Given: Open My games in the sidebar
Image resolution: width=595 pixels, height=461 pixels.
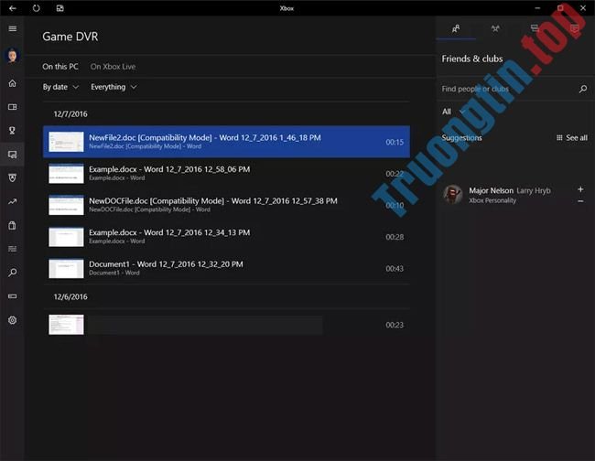Looking at the screenshot, I should (x=13, y=107).
